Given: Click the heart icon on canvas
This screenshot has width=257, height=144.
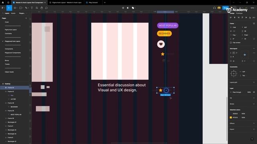Looking at the screenshot, I should 161,44.
